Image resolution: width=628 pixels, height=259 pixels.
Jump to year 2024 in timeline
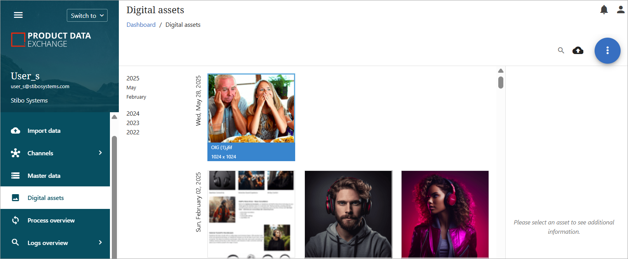click(133, 114)
